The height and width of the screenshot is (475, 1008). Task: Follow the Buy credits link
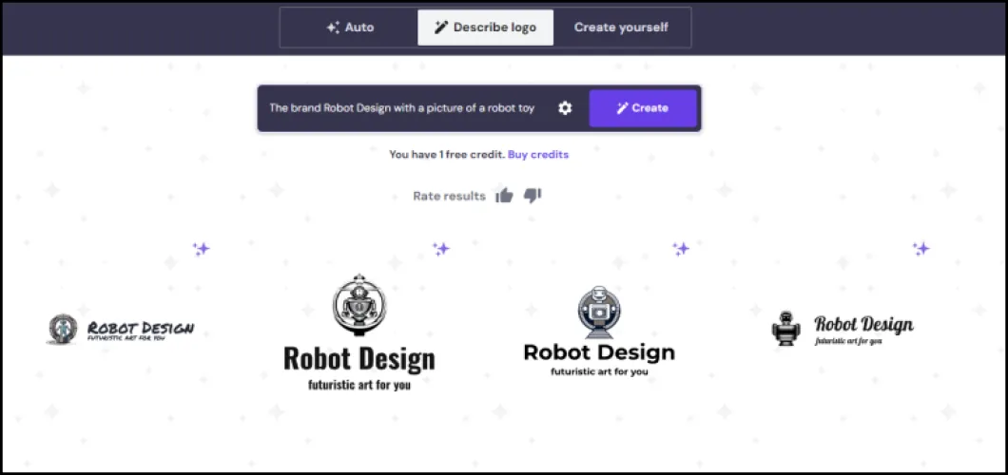pyautogui.click(x=538, y=154)
